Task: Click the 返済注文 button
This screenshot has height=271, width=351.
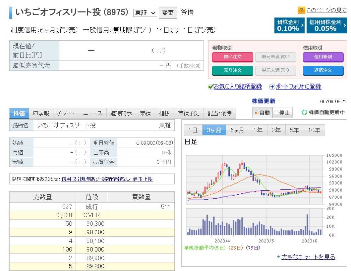Action: [x=323, y=70]
